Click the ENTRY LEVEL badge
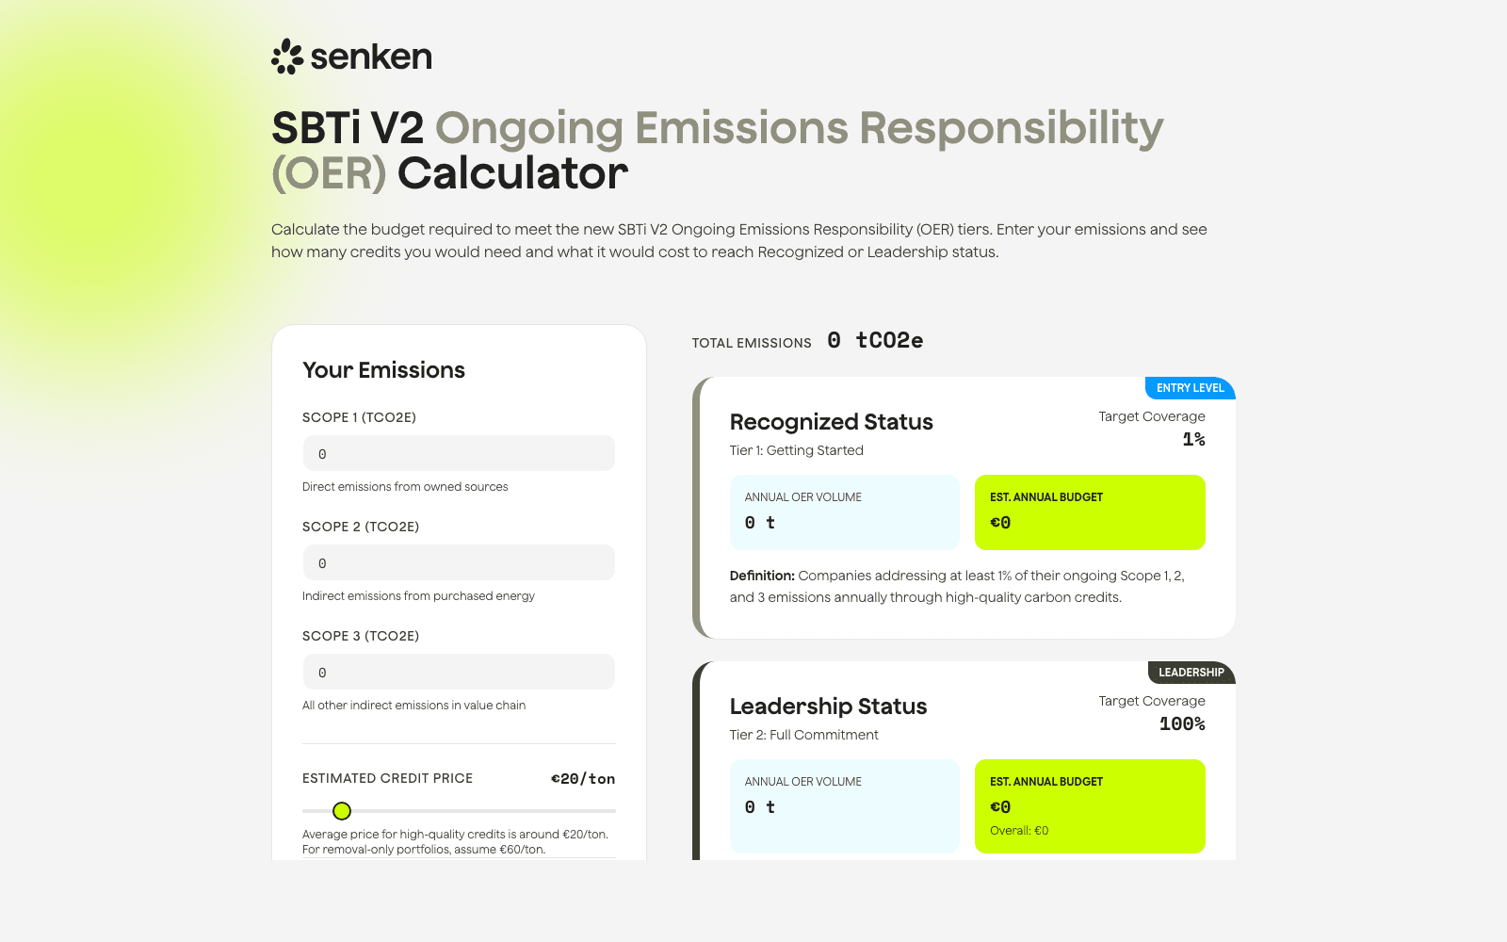 [1190, 388]
